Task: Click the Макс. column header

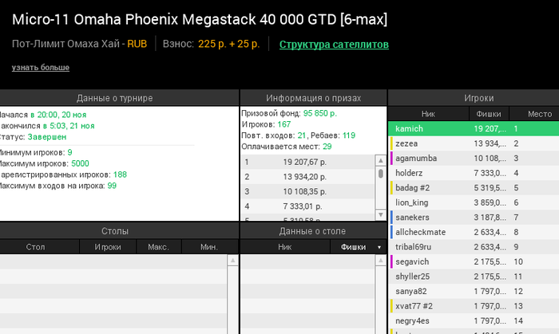Action: tap(159, 247)
